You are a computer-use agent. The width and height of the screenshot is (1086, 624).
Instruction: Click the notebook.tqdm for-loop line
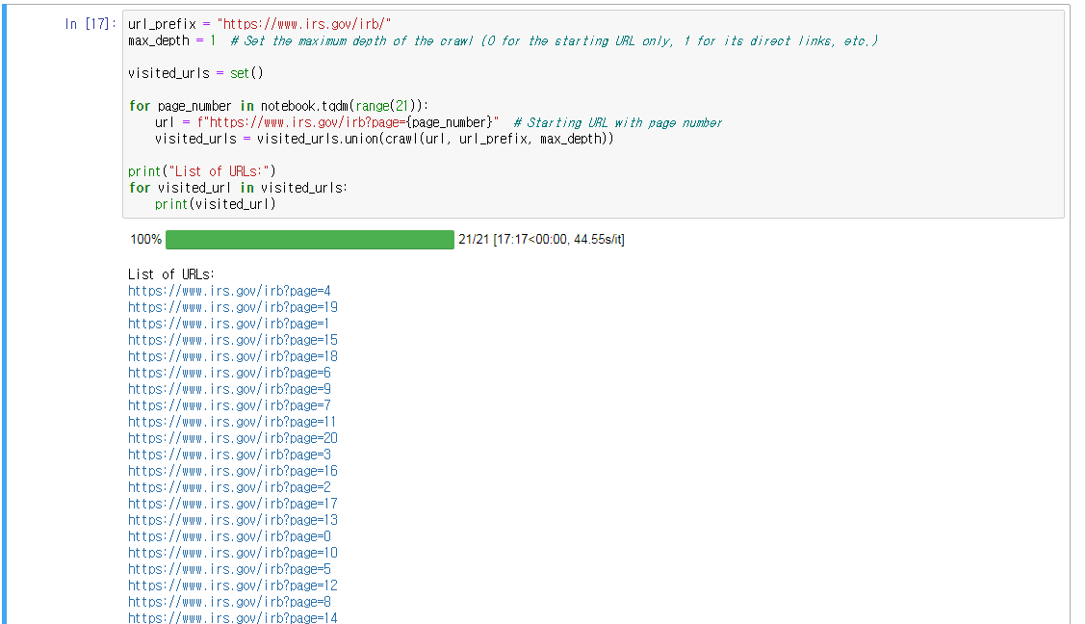click(278, 106)
